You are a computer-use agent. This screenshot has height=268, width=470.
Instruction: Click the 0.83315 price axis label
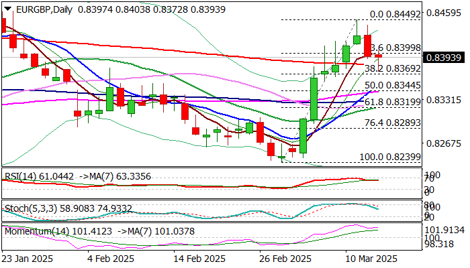[x=444, y=100]
